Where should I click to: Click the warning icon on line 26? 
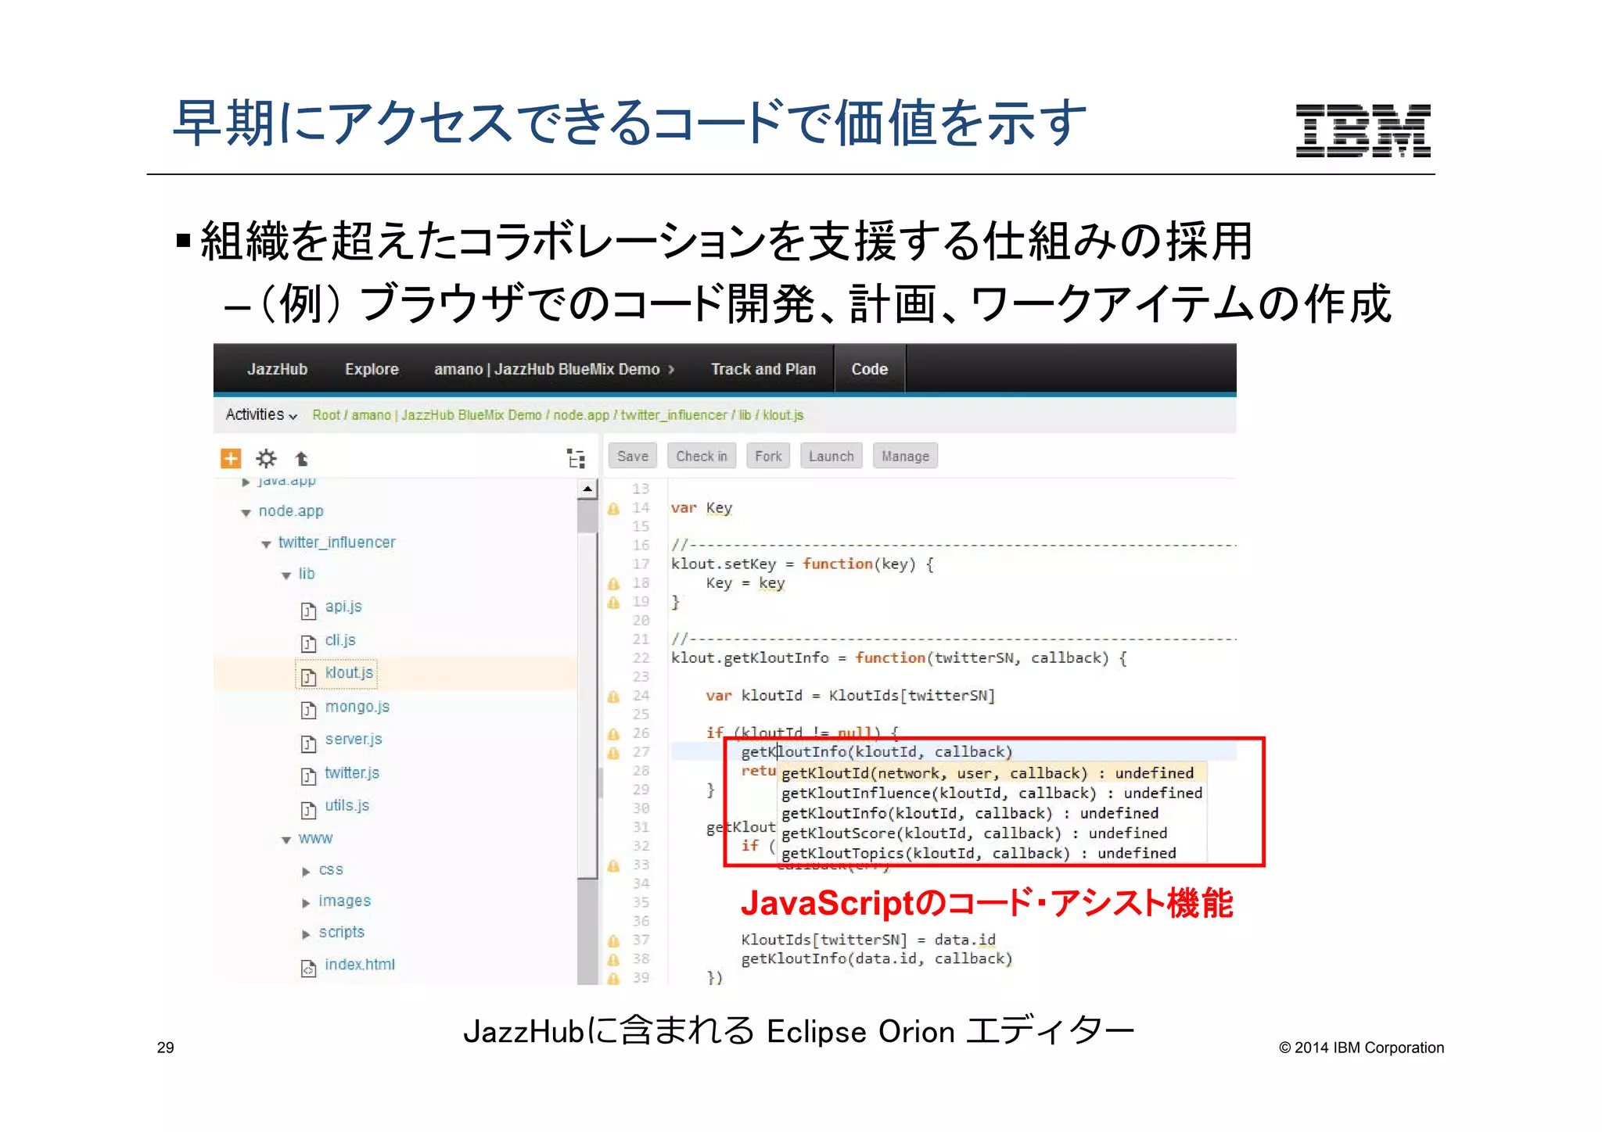tap(614, 734)
